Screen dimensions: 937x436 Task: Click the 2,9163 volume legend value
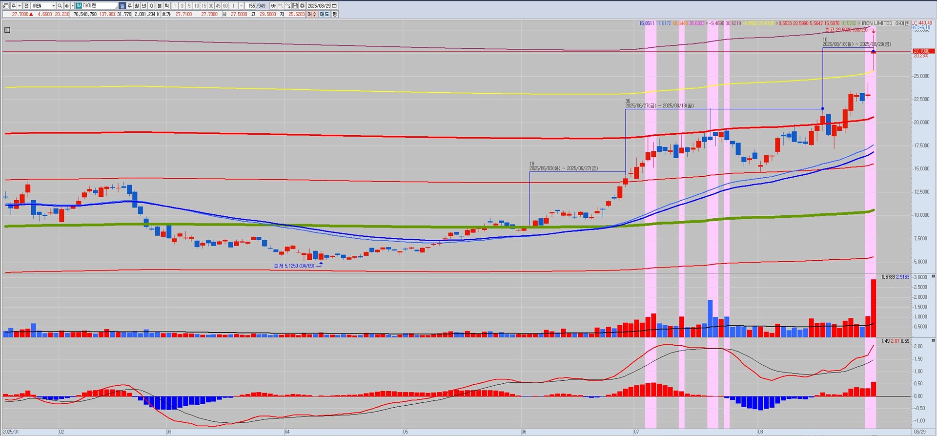(903, 277)
